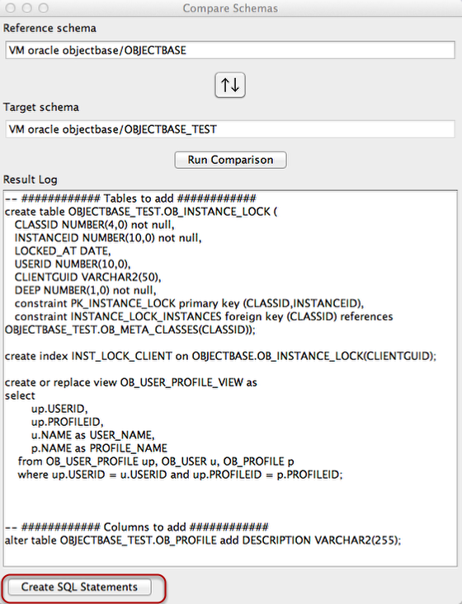Place cursor on the 'Columns to add' comment line
This screenshot has width=462, height=604.
[136, 527]
